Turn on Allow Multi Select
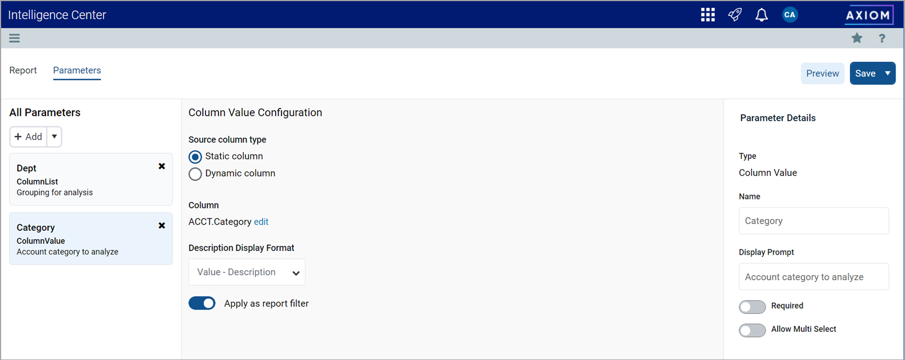Viewport: 905px width, 360px height. tap(752, 330)
